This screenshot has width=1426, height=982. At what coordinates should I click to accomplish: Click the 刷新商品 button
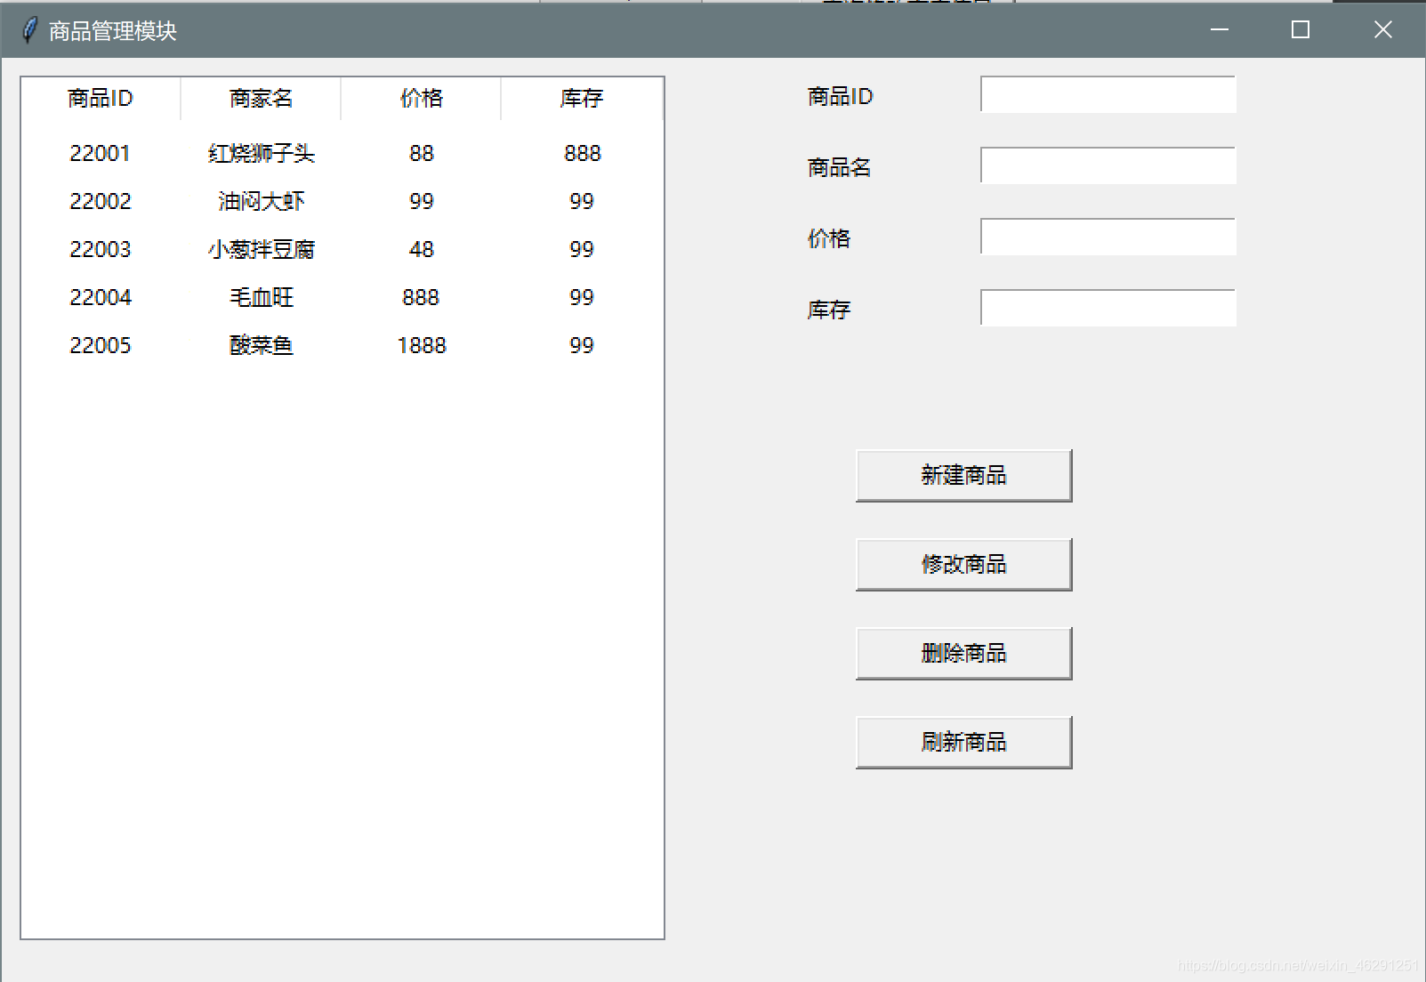click(963, 742)
